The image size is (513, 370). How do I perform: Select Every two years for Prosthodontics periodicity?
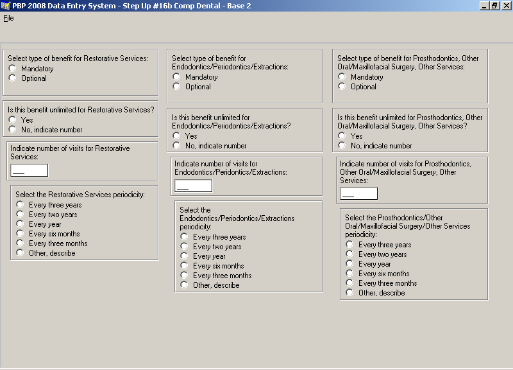[x=350, y=254]
